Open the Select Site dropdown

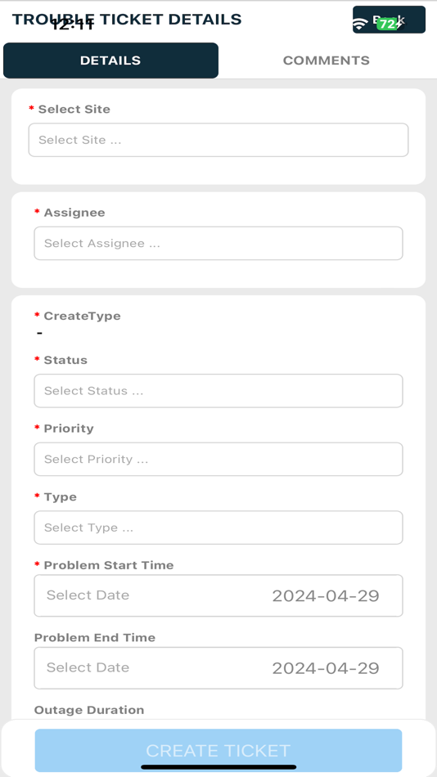(218, 140)
